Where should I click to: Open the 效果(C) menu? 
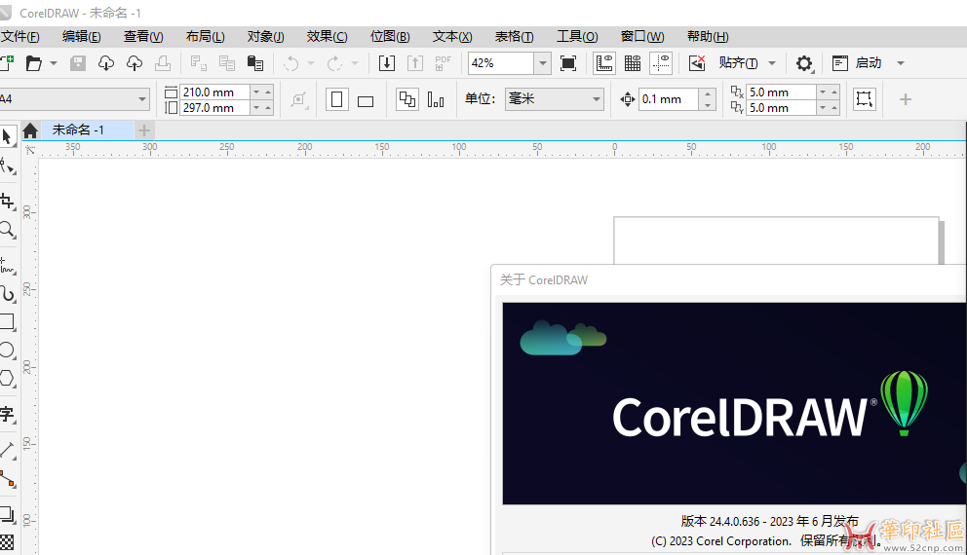click(x=327, y=36)
